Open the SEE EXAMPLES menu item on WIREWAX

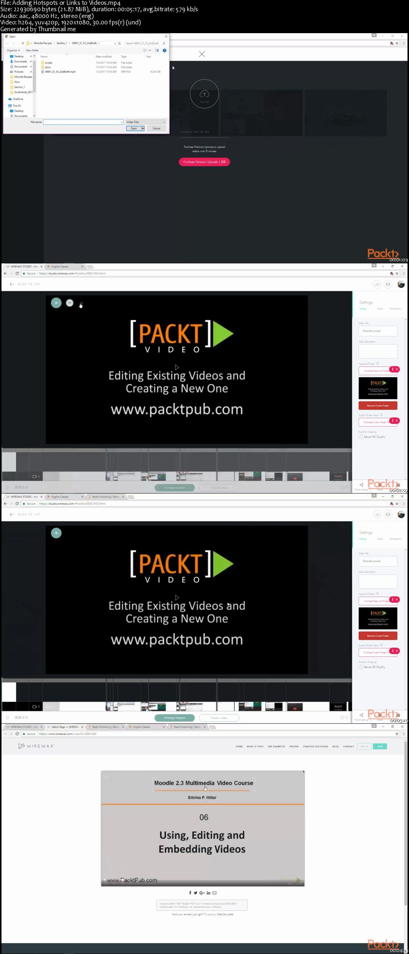pyautogui.click(x=276, y=746)
